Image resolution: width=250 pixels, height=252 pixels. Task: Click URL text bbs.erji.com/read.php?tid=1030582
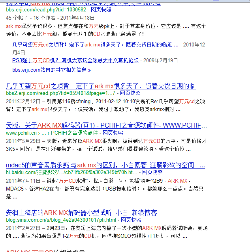[46, 9]
